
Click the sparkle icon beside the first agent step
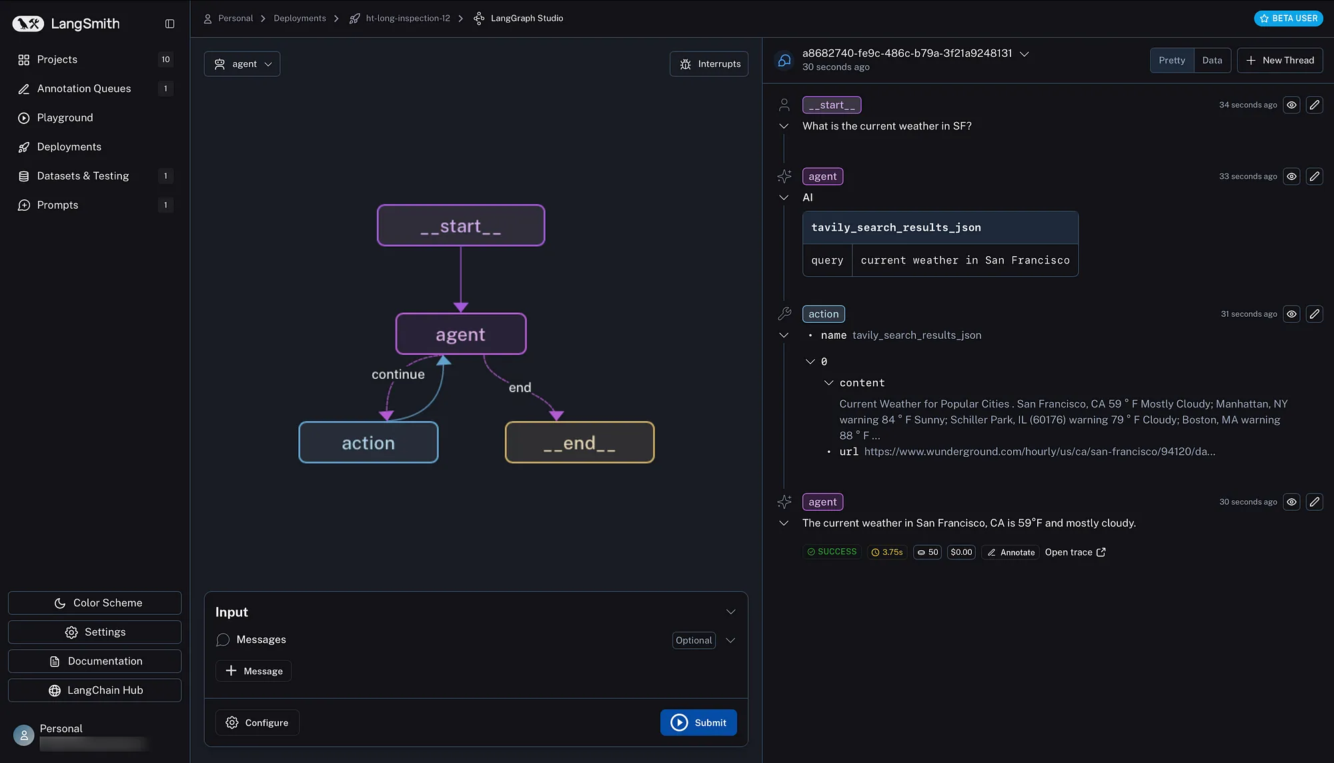784,176
